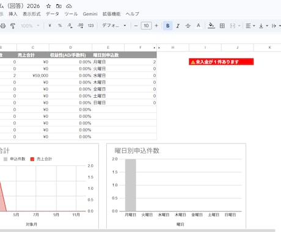This screenshot has width=281, height=232.
Task: Select column E header
Action: coord(108,48)
